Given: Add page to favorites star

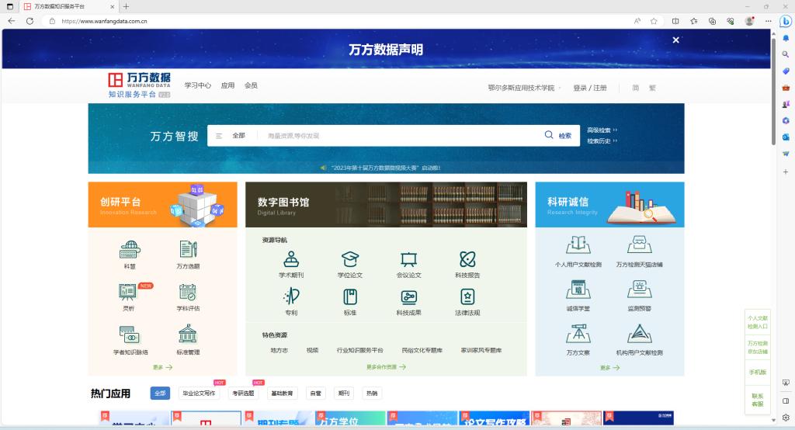Looking at the screenshot, I should pyautogui.click(x=654, y=21).
